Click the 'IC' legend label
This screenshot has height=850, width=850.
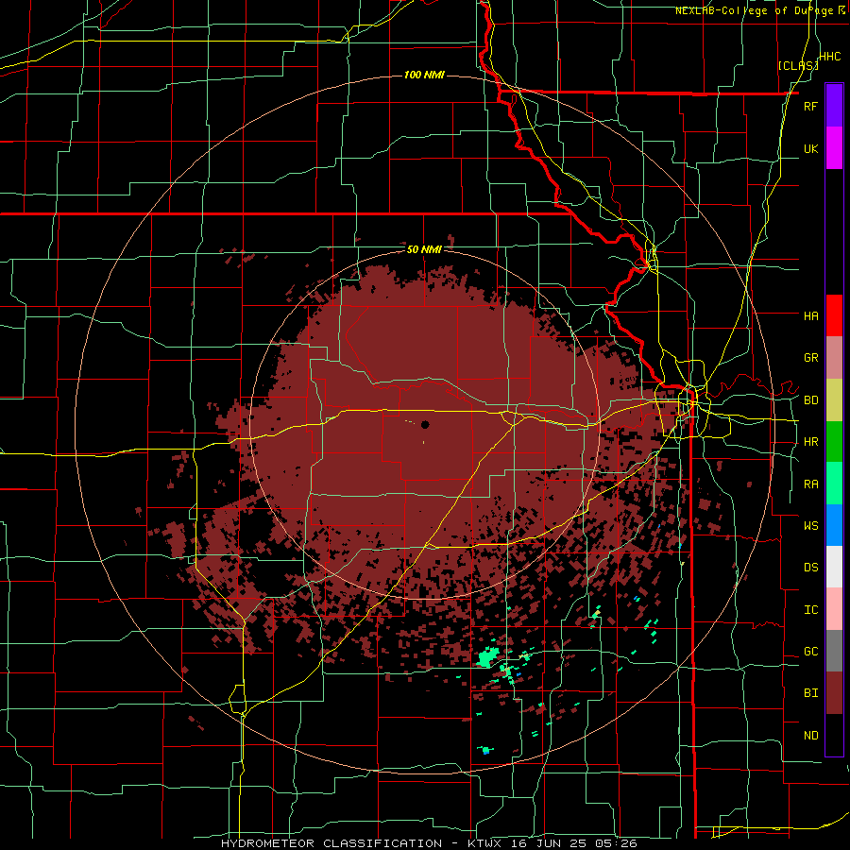[810, 610]
